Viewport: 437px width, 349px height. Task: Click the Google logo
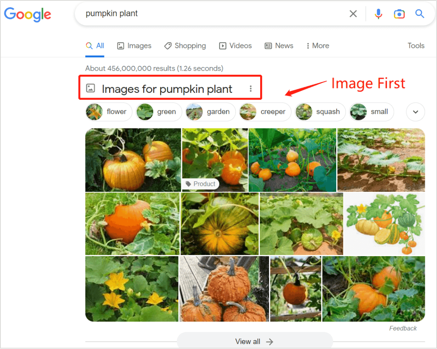pos(28,14)
